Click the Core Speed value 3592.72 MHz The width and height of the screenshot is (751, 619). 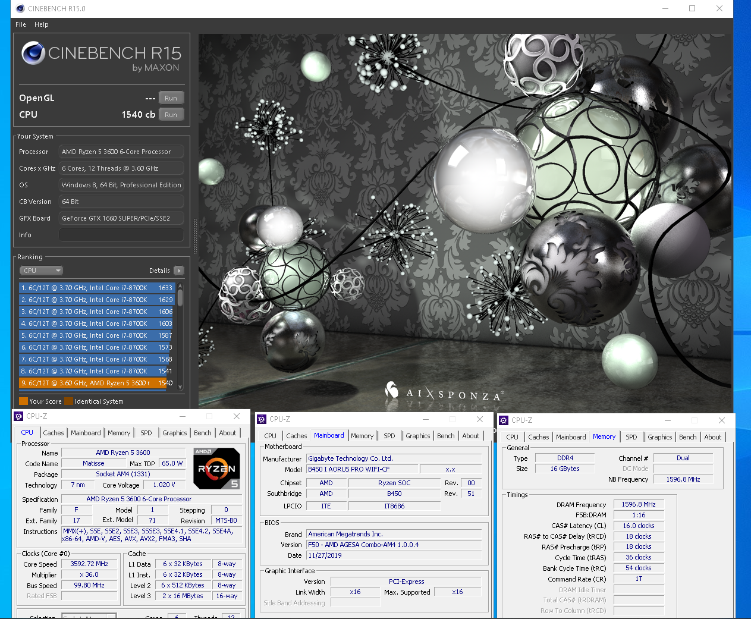click(x=89, y=564)
